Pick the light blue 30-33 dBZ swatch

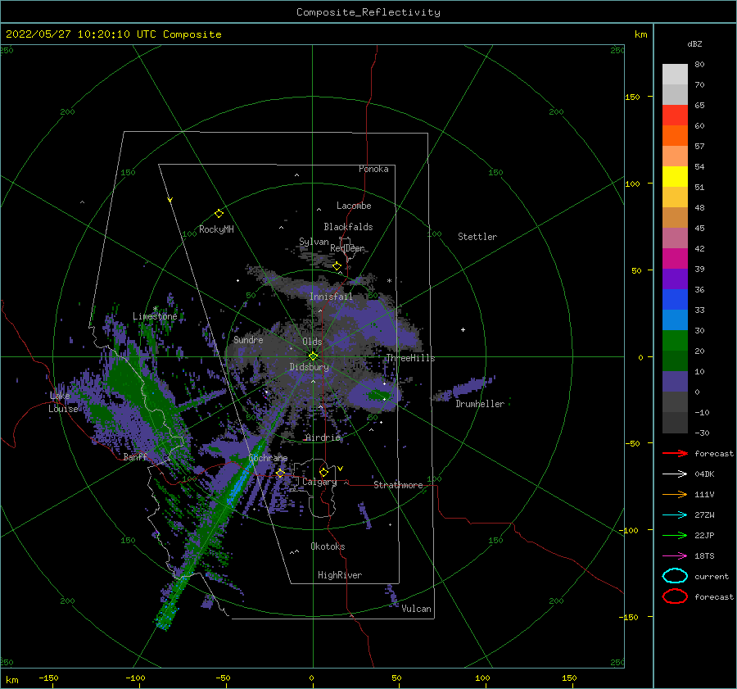tap(675, 320)
